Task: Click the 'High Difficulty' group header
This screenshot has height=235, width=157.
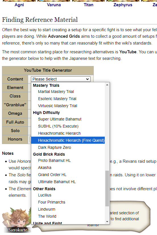Action: pos(46,113)
